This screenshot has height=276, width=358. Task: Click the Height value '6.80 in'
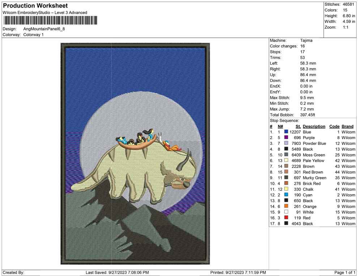click(x=349, y=16)
